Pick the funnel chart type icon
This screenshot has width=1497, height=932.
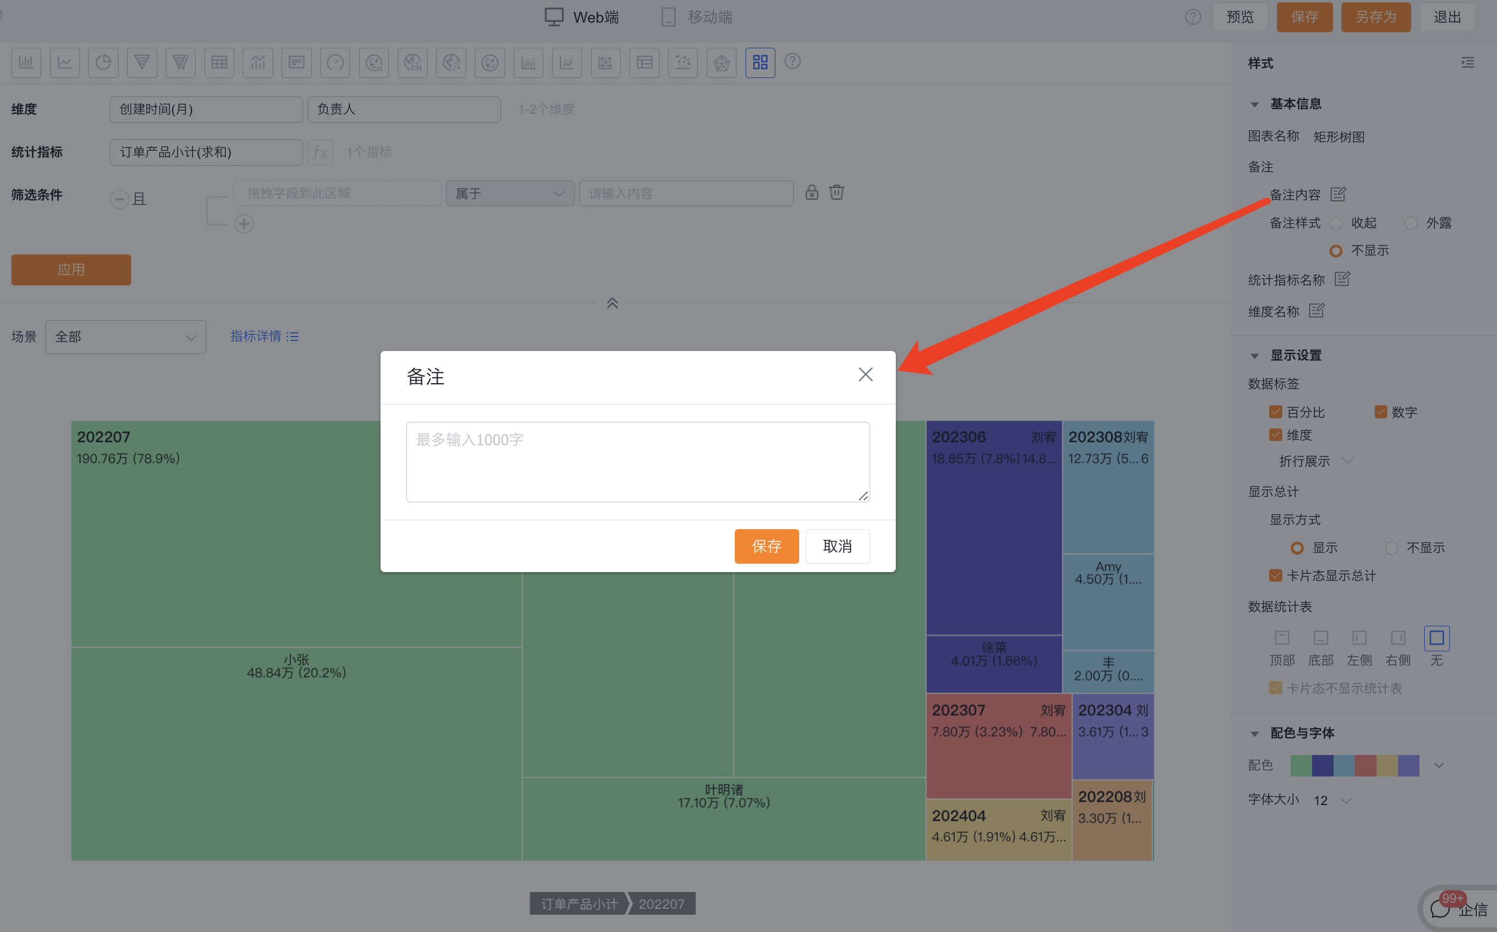click(x=142, y=62)
